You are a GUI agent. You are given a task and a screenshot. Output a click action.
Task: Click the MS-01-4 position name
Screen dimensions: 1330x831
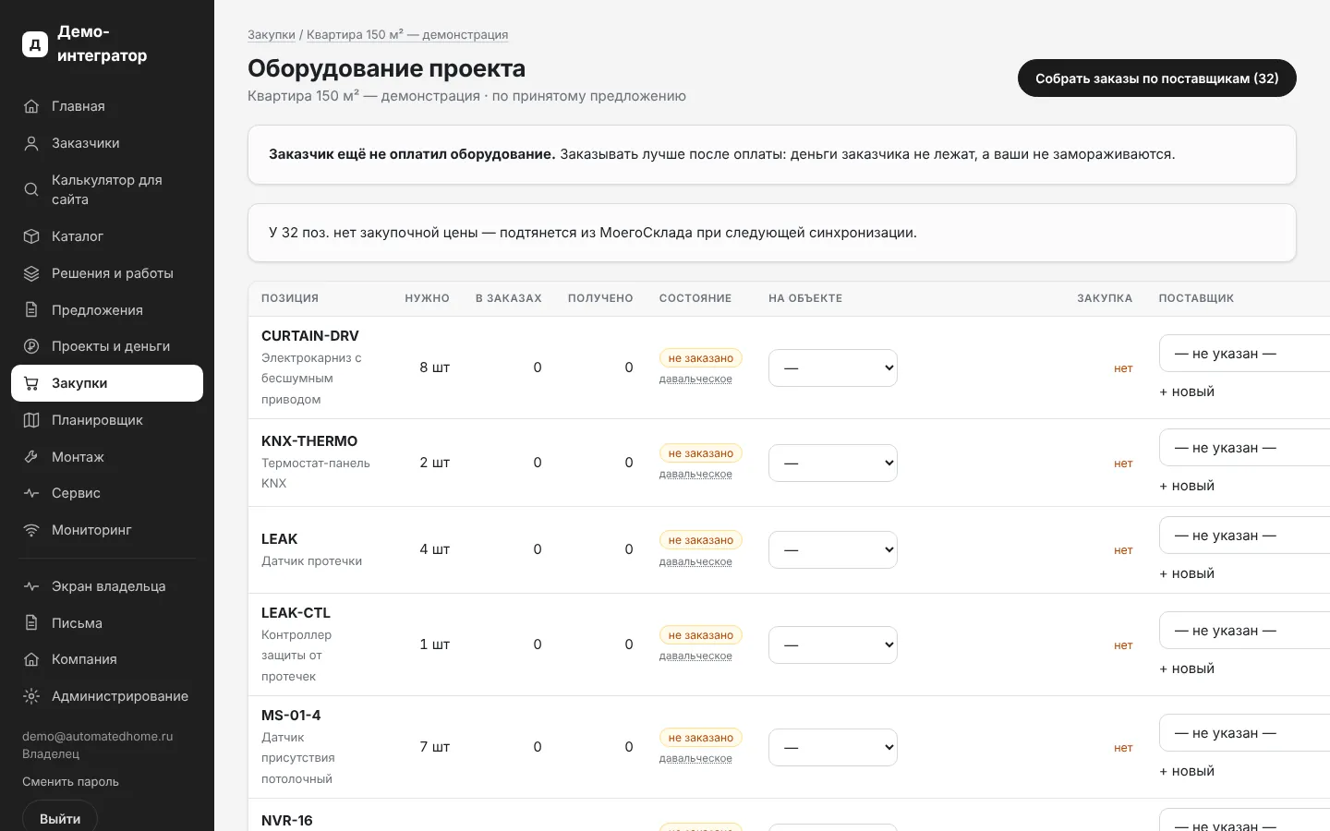click(x=291, y=716)
